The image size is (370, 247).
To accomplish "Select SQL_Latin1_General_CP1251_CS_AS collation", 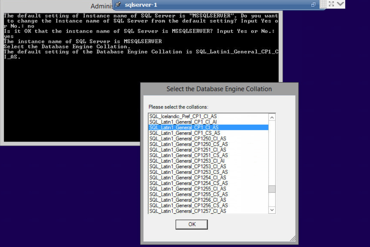I will pyautogui.click(x=208, y=155).
